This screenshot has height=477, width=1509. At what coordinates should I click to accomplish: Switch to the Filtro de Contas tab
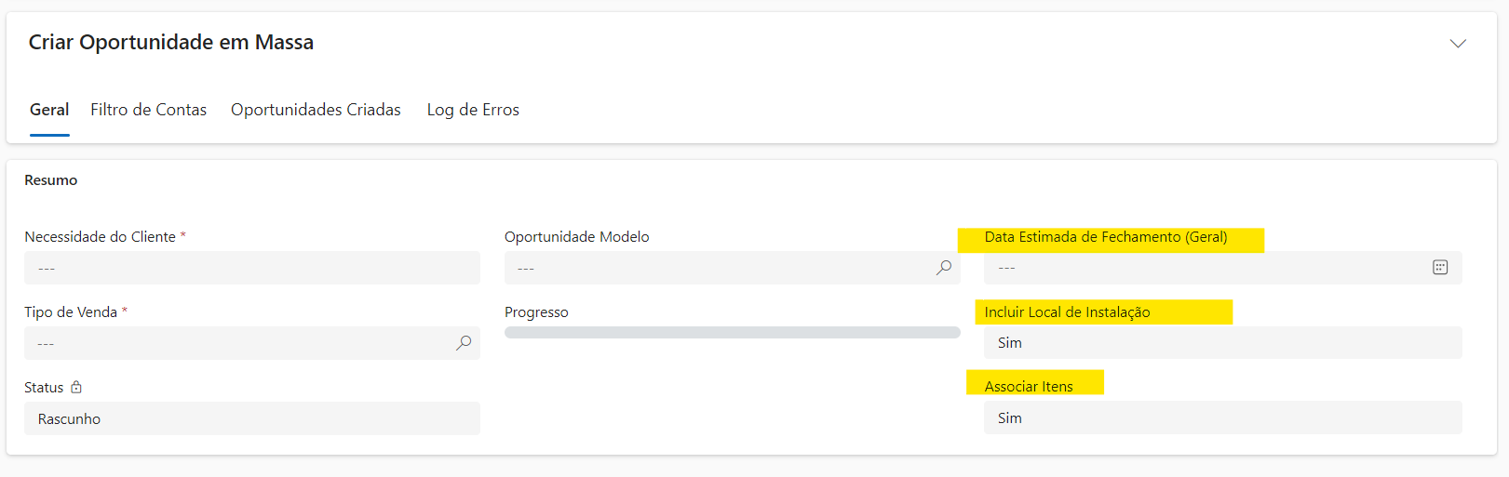click(148, 110)
